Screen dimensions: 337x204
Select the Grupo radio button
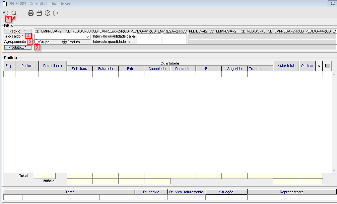click(36, 42)
